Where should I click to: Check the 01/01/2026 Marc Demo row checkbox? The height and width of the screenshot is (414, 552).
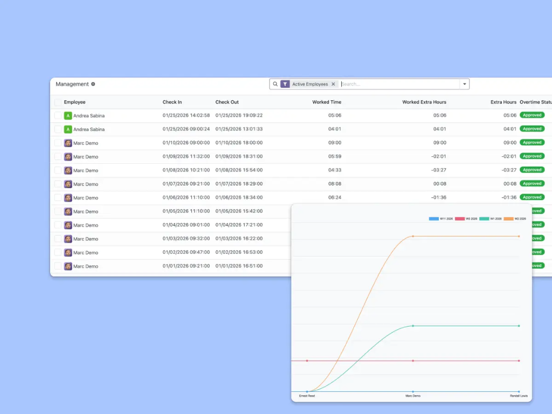58,266
